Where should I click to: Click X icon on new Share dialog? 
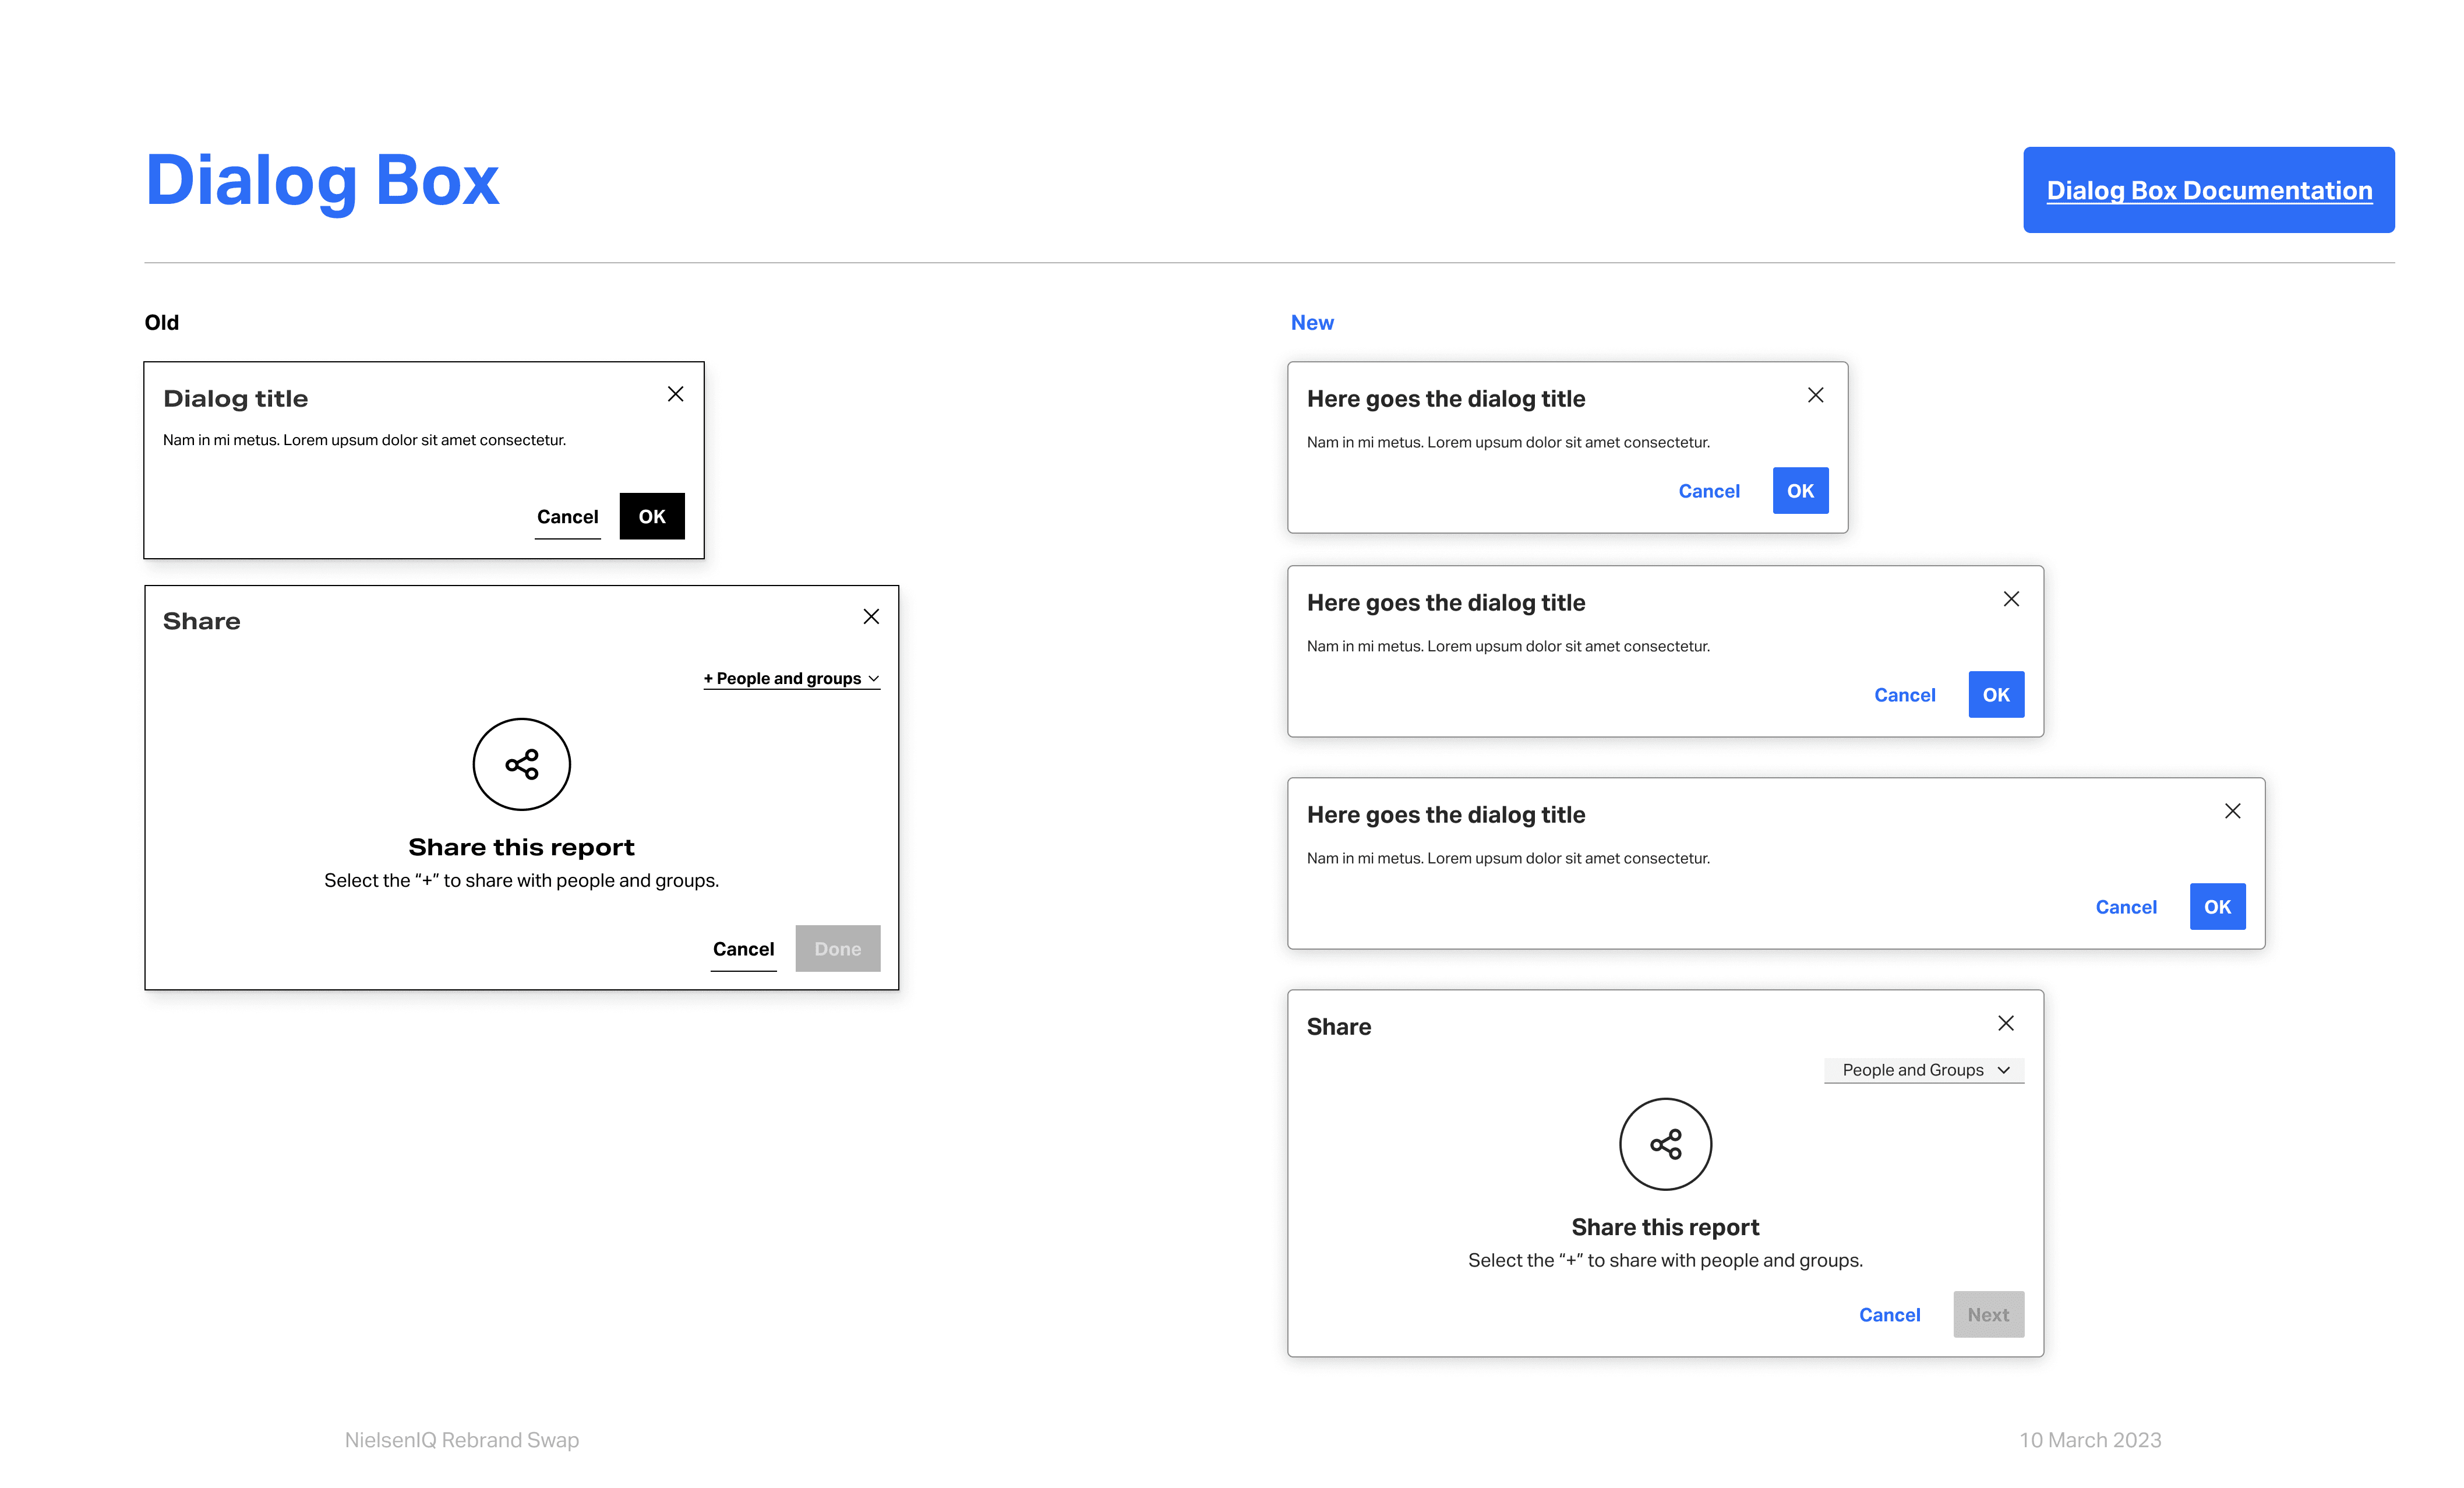2005,1023
